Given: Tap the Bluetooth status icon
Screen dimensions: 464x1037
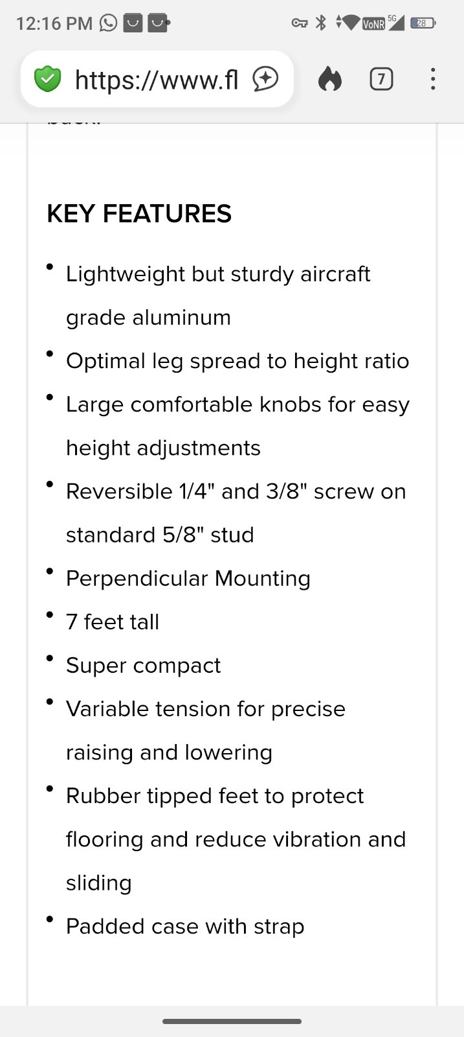Looking at the screenshot, I should click(x=320, y=23).
